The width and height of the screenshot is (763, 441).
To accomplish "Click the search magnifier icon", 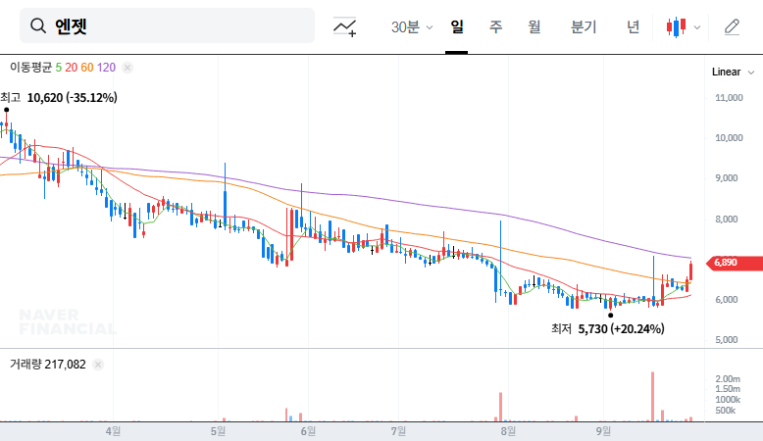I will click(37, 25).
